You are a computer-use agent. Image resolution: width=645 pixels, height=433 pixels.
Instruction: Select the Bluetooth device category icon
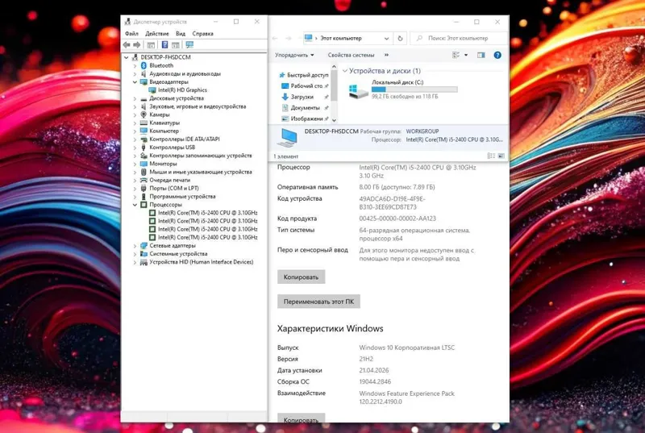[144, 65]
